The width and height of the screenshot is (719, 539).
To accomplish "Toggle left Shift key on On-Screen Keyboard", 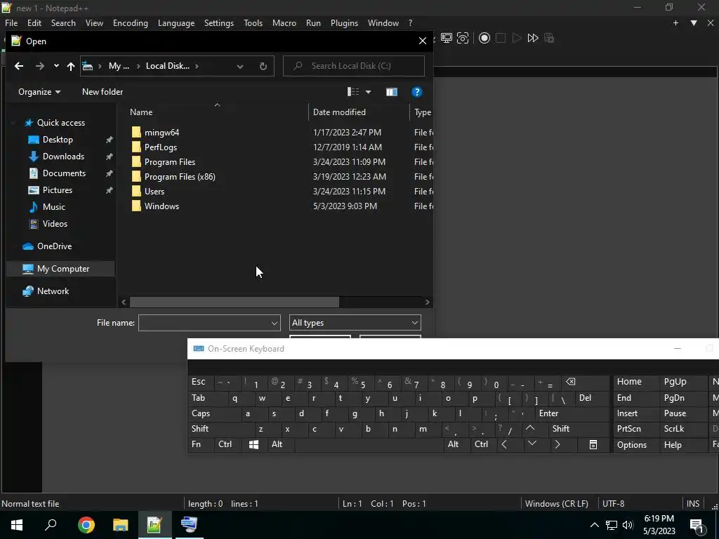I will pos(200,429).
